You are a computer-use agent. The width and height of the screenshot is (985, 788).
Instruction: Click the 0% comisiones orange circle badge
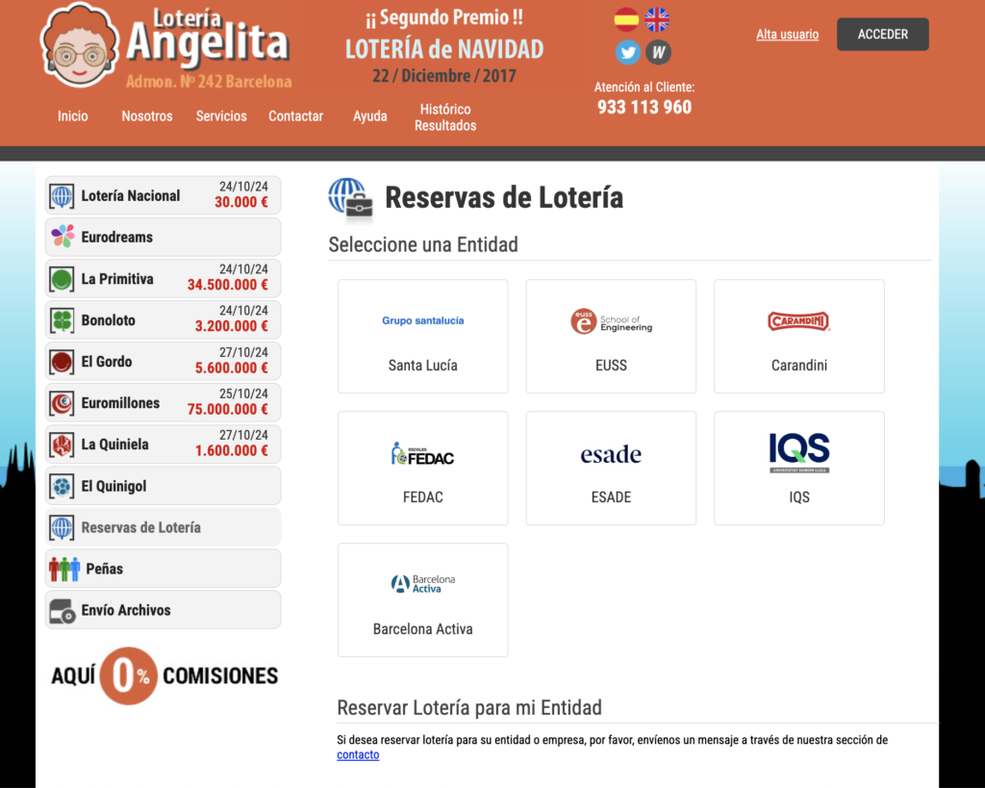point(128,676)
